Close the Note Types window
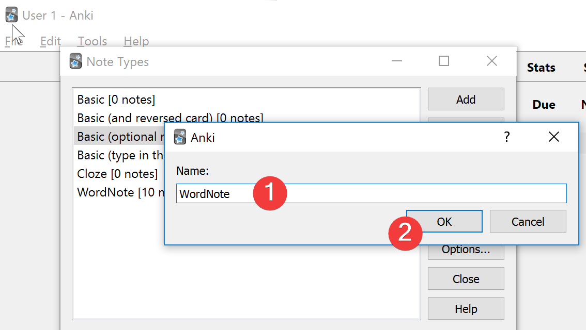 pyautogui.click(x=492, y=61)
